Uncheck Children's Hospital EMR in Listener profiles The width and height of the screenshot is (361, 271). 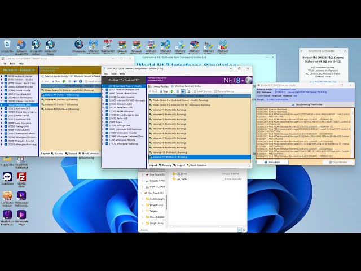(106, 90)
